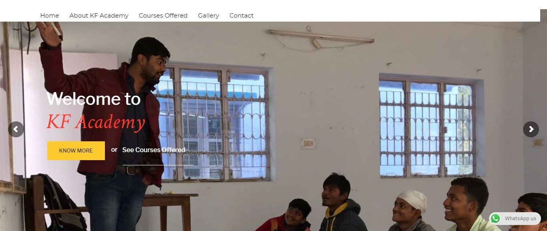Viewport: 547px width, 231px height.
Task: Click the WhatsApp us label text
Action: click(520, 219)
